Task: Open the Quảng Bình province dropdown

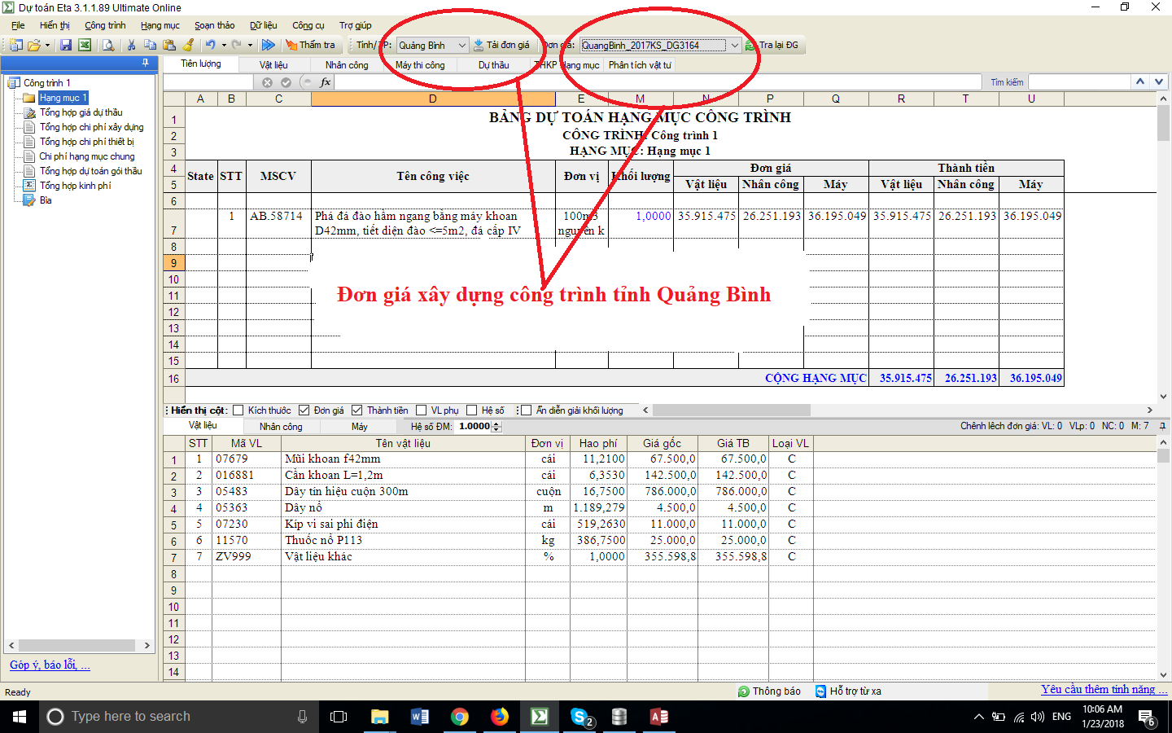Action: click(x=461, y=46)
